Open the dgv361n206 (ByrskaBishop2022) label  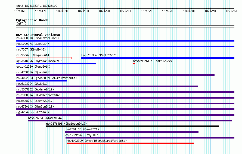pos(40,61)
